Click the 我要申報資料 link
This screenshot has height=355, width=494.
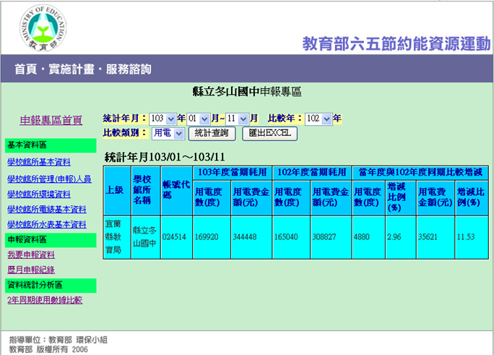click(x=31, y=255)
